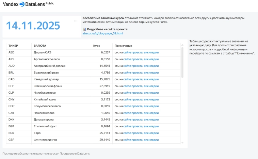This screenshot has height=159, width=258.
Task: Open википедии link in DKK row
Action: point(151,120)
